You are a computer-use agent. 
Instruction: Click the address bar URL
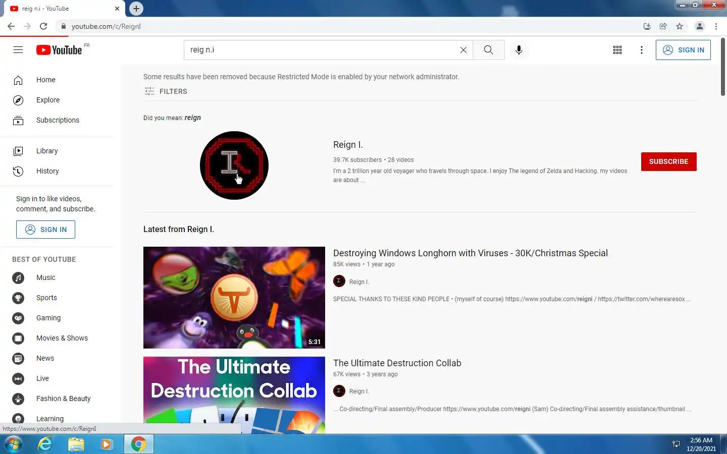coord(106,26)
